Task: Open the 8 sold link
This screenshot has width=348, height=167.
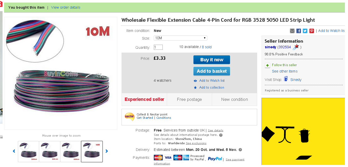Action: coord(207,47)
